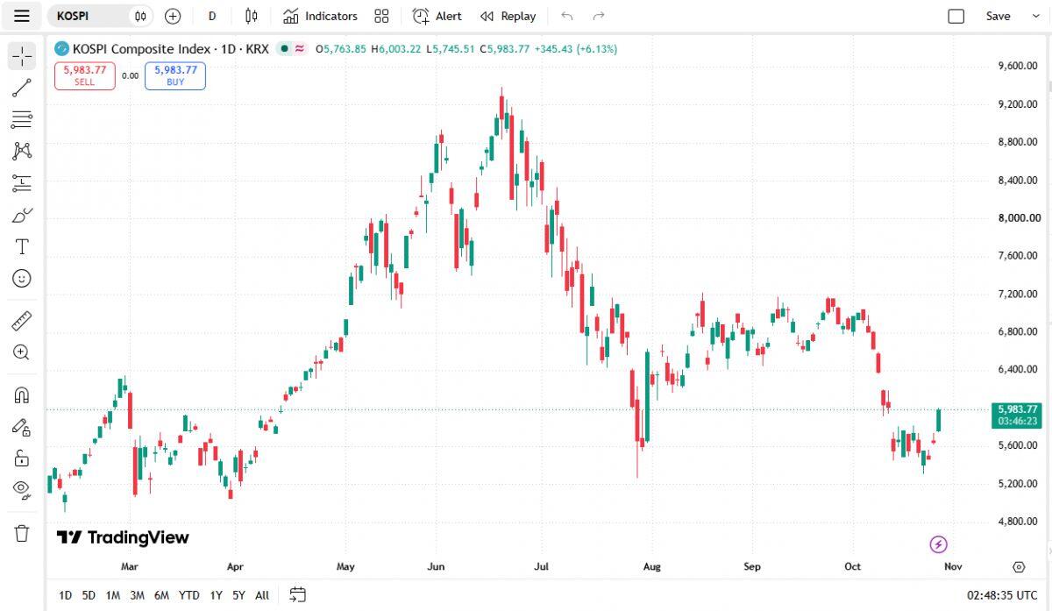This screenshot has height=611, width=1052.
Task: Select the YTD time range
Action: tap(189, 595)
